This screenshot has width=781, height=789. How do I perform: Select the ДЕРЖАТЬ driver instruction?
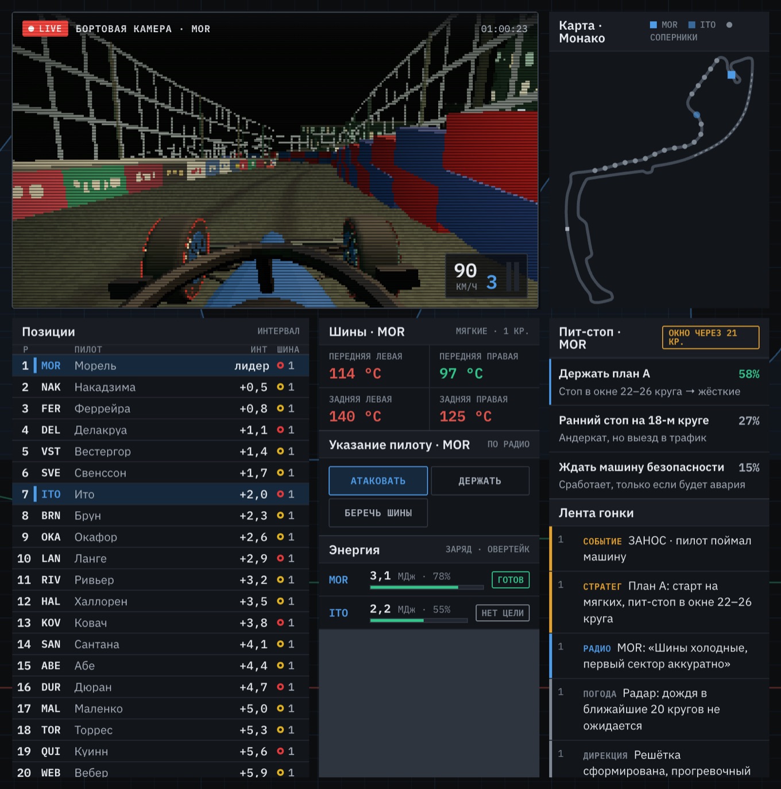pos(480,481)
